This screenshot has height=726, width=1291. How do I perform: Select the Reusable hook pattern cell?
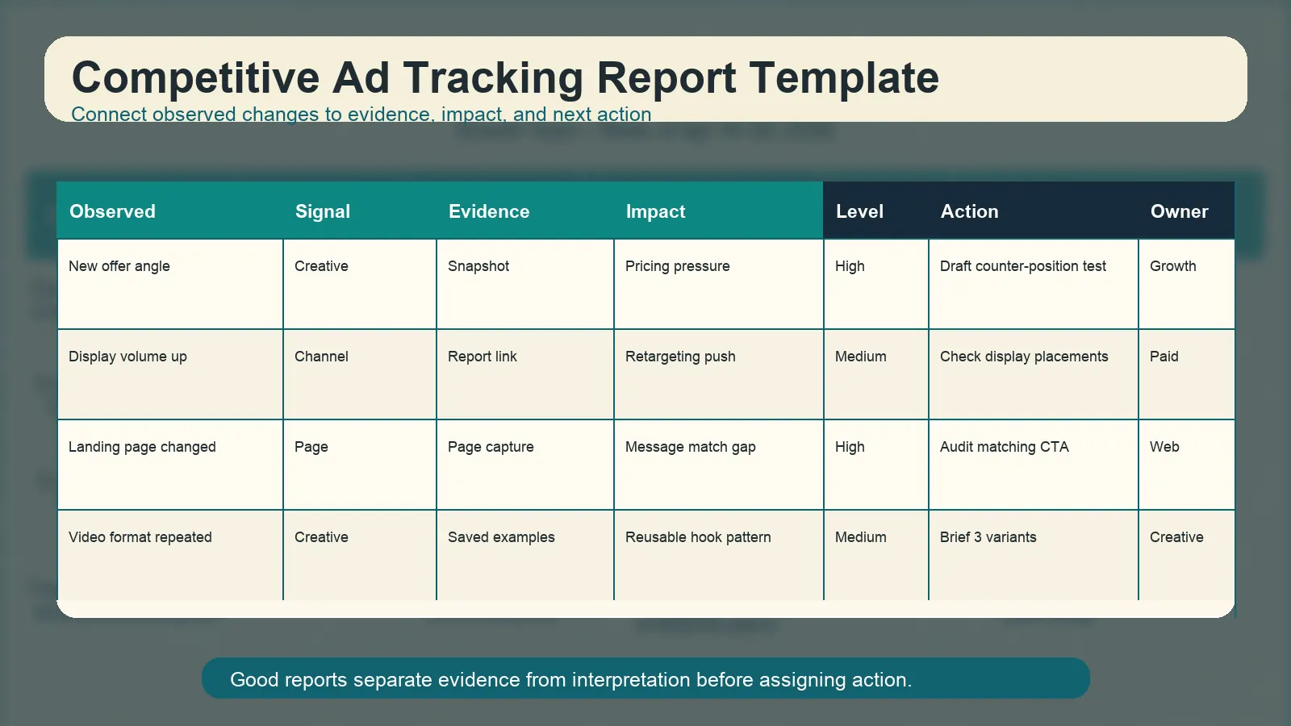coord(698,537)
